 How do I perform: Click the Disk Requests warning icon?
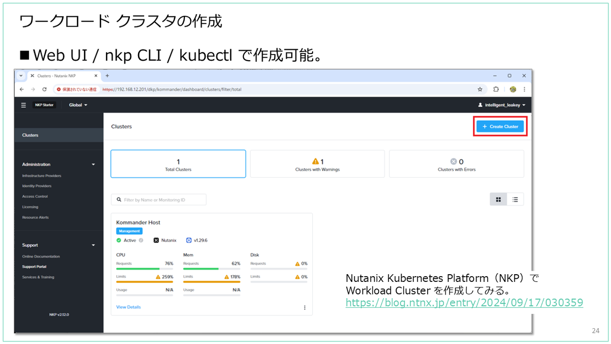pos(297,263)
